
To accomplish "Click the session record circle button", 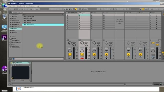I will pyautogui.click(x=82, y=9).
